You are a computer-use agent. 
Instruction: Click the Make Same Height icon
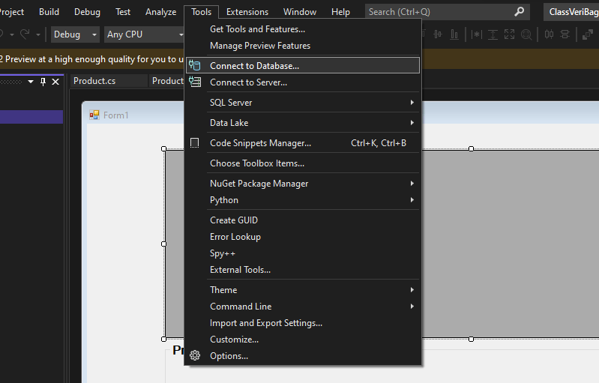pyautogui.click(x=493, y=34)
